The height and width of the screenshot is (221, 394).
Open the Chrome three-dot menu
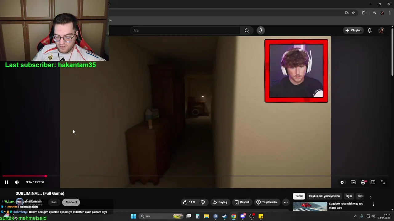[x=389, y=13]
